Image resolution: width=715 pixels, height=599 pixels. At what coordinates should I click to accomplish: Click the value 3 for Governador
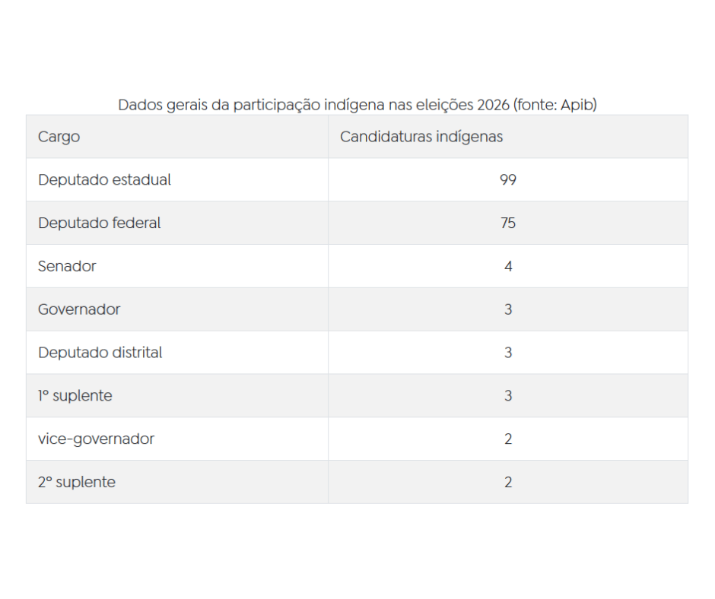(x=508, y=309)
